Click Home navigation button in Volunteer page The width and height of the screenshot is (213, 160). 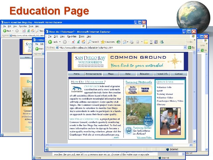click(x=77, y=74)
